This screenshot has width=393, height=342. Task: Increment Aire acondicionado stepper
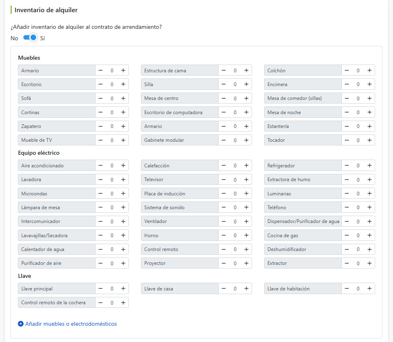123,166
